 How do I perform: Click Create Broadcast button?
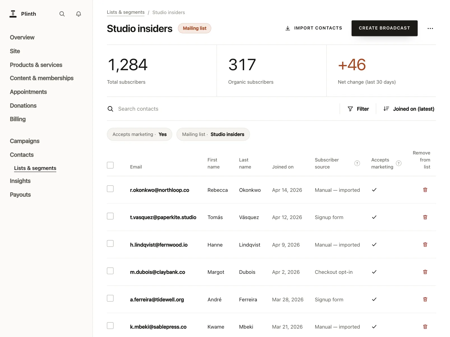[384, 28]
